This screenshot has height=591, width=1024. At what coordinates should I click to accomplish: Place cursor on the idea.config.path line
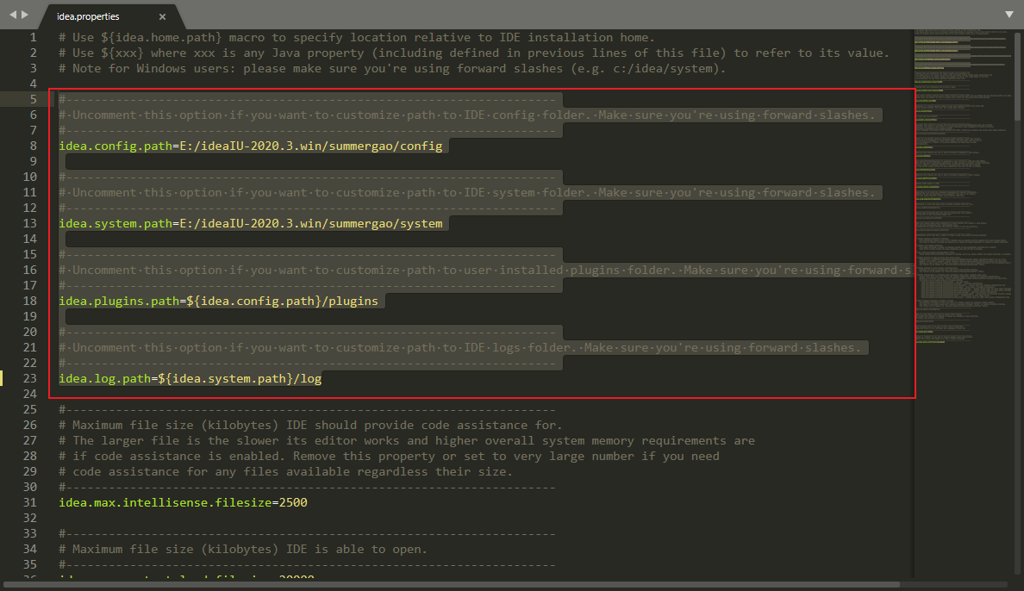pos(250,145)
